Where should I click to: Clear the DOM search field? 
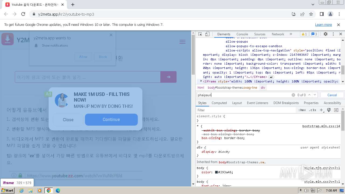(x=293, y=95)
